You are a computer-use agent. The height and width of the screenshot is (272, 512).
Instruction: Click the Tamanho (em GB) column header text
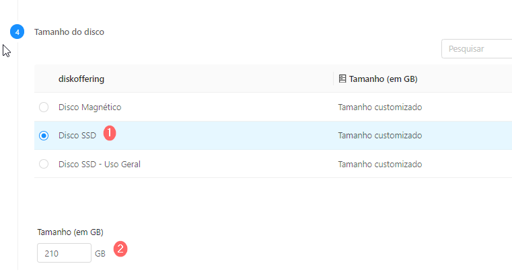click(383, 79)
